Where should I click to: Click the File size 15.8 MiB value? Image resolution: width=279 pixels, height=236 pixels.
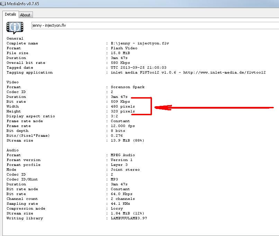coord(120,53)
